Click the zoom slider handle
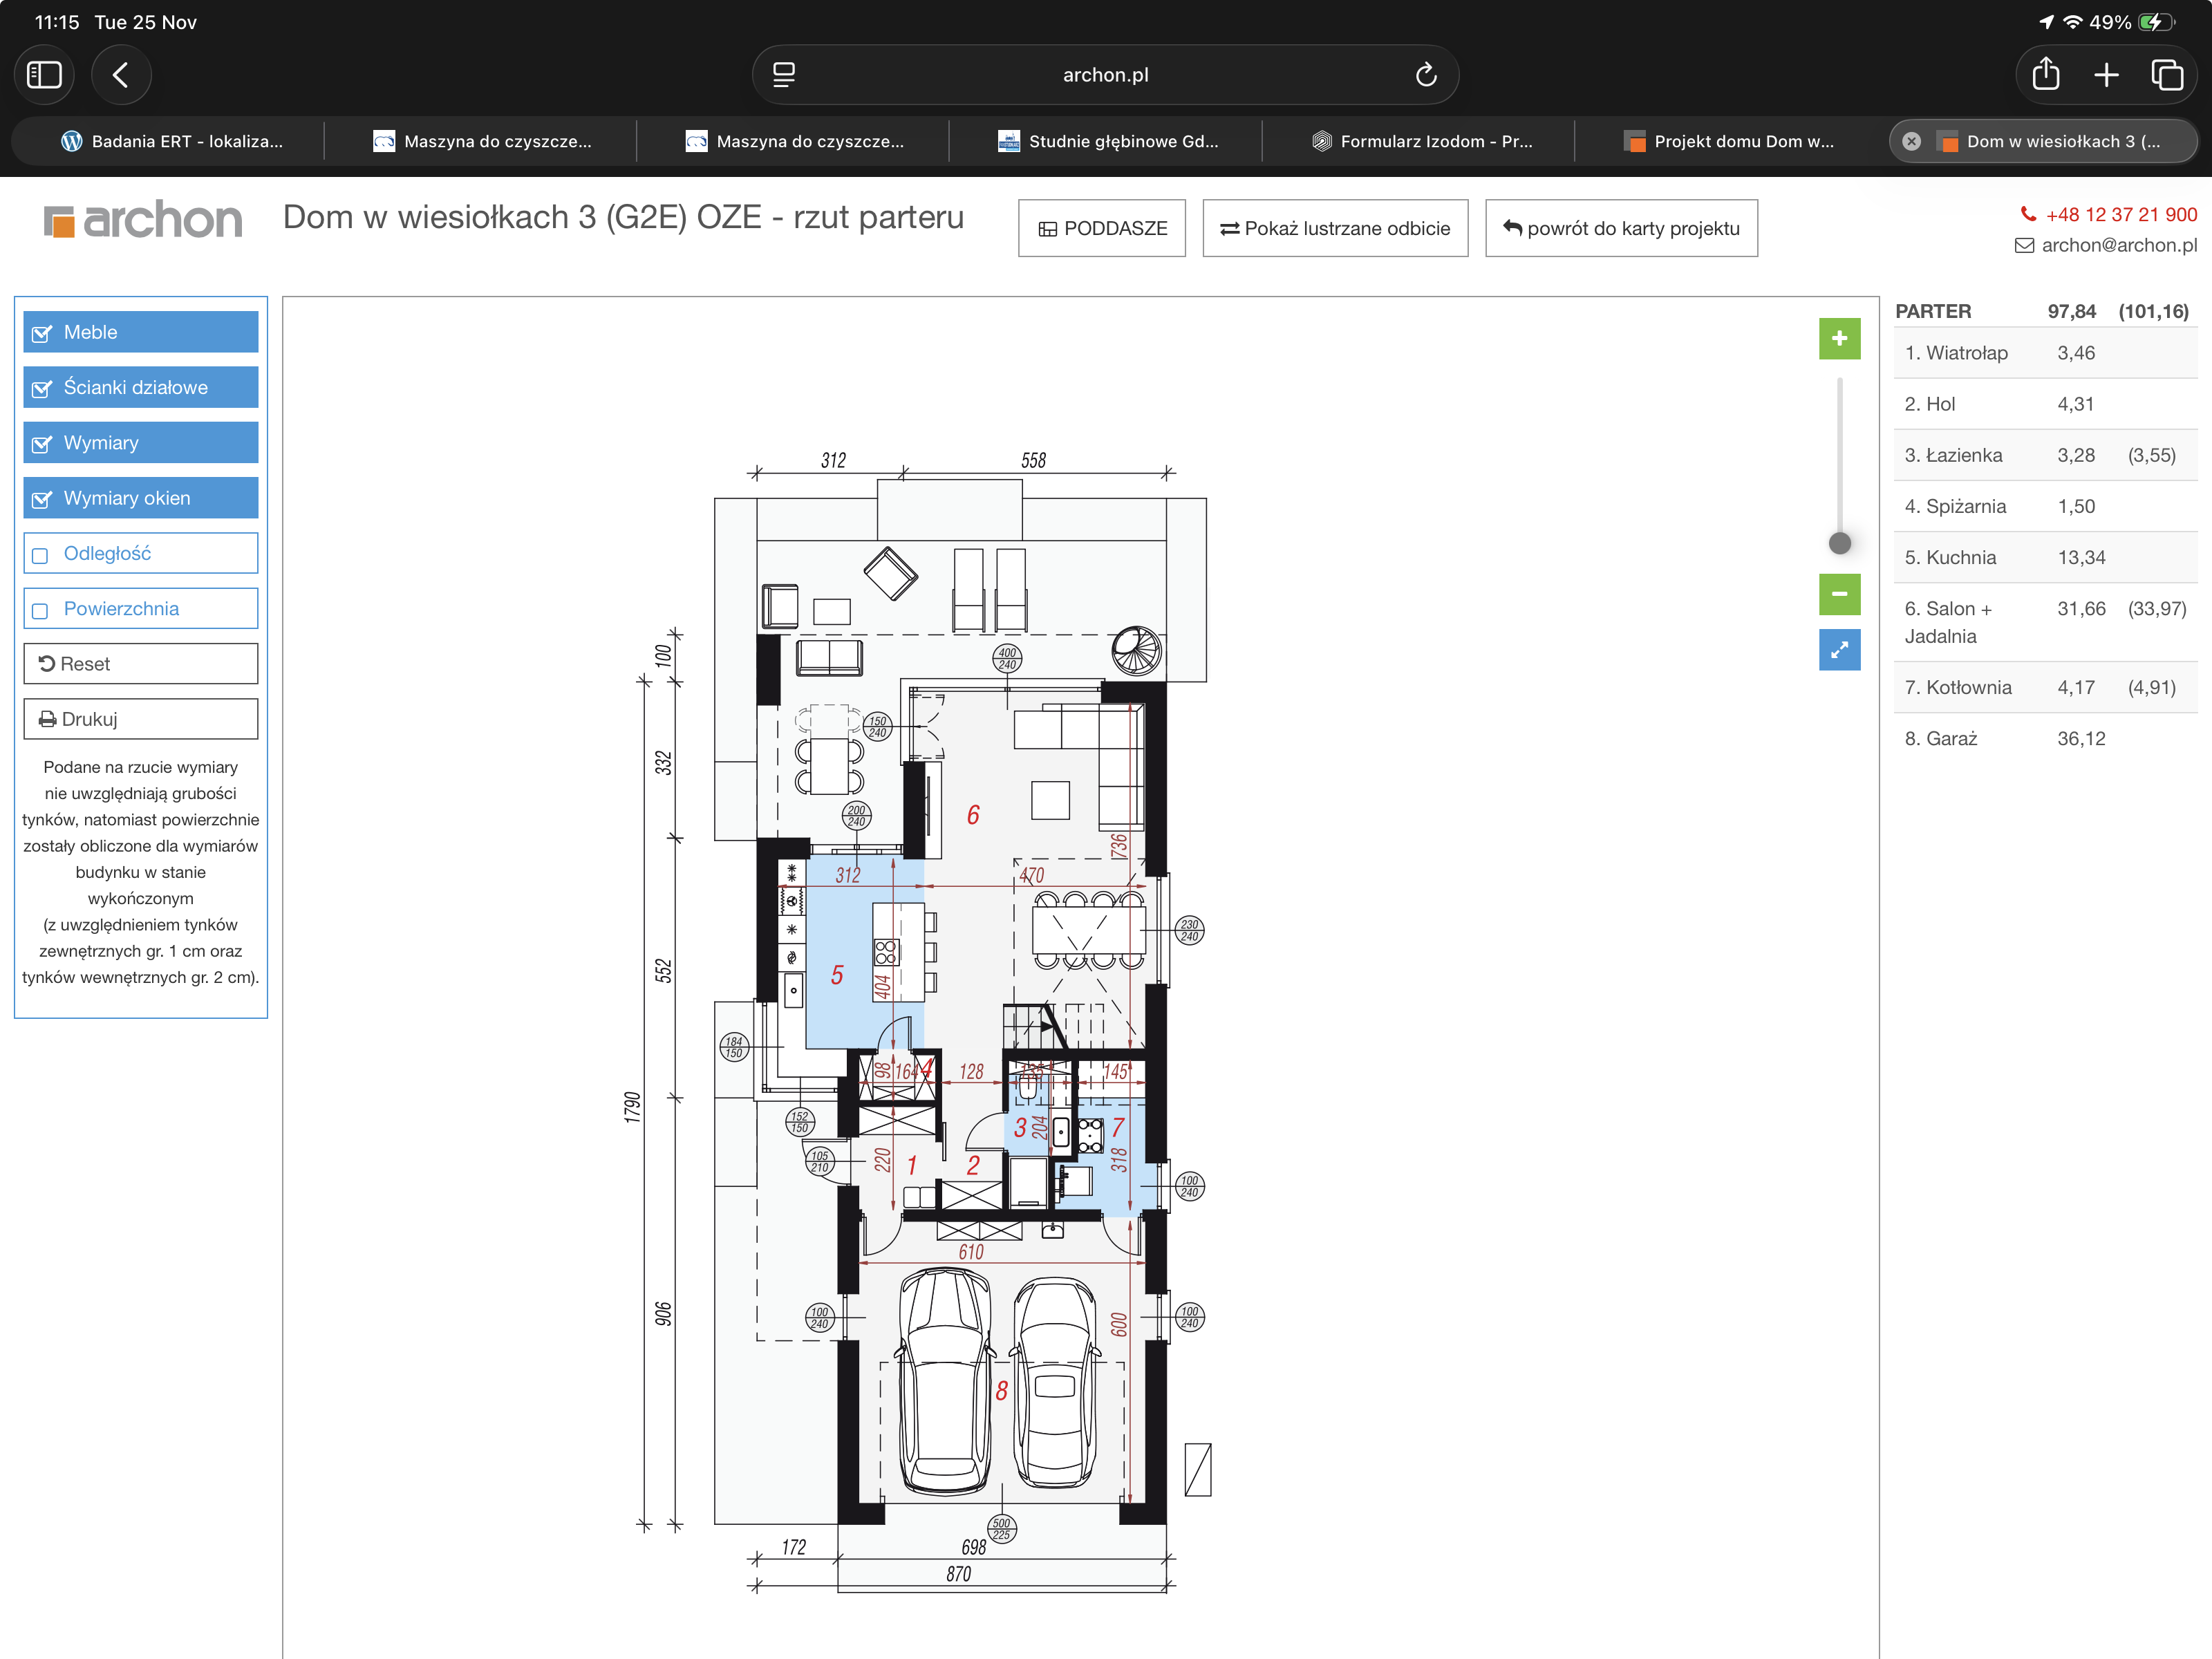Image resolution: width=2212 pixels, height=1659 pixels. click(1838, 543)
